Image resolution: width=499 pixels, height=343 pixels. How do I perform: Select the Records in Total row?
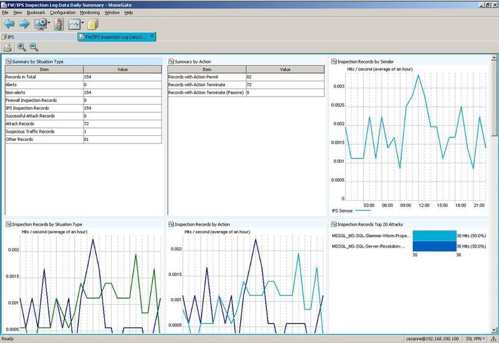click(x=84, y=77)
